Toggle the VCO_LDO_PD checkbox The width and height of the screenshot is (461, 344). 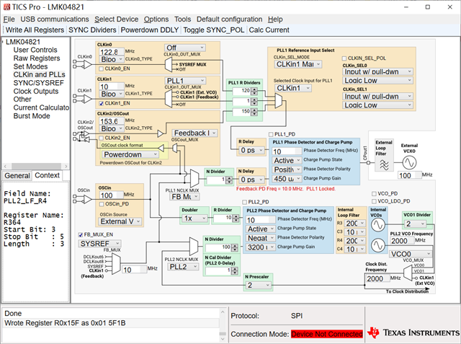tap(374, 201)
